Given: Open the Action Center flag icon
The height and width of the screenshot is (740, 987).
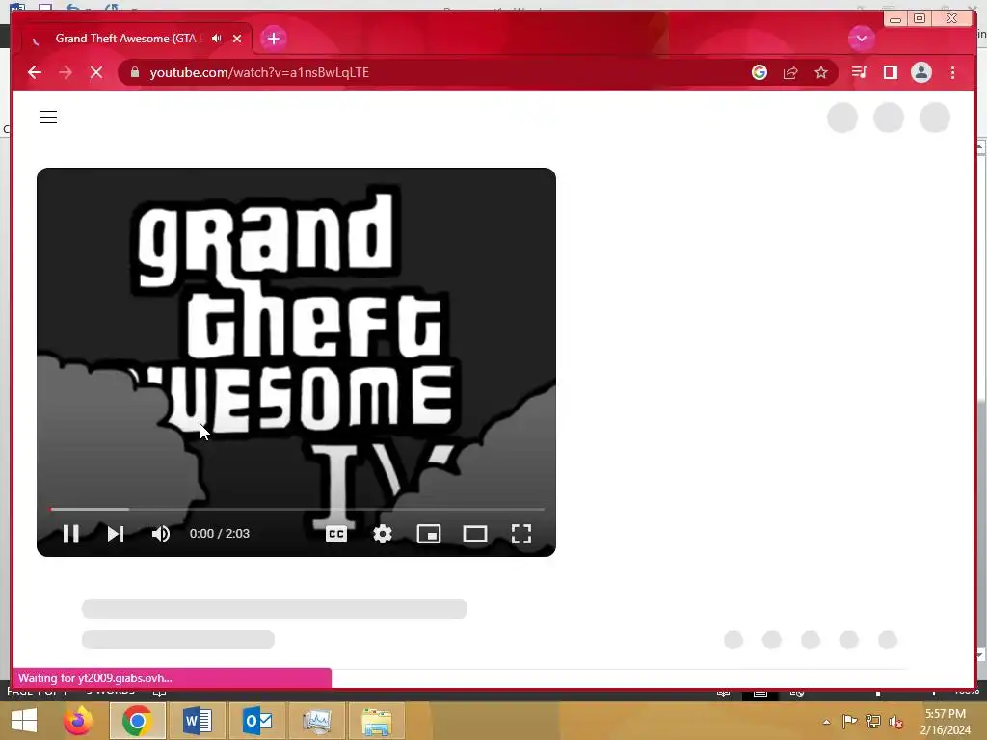Looking at the screenshot, I should [x=849, y=721].
